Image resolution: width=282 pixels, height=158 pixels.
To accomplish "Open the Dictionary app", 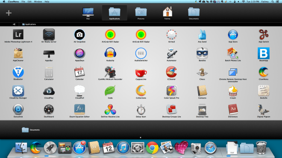I will 233,109.
